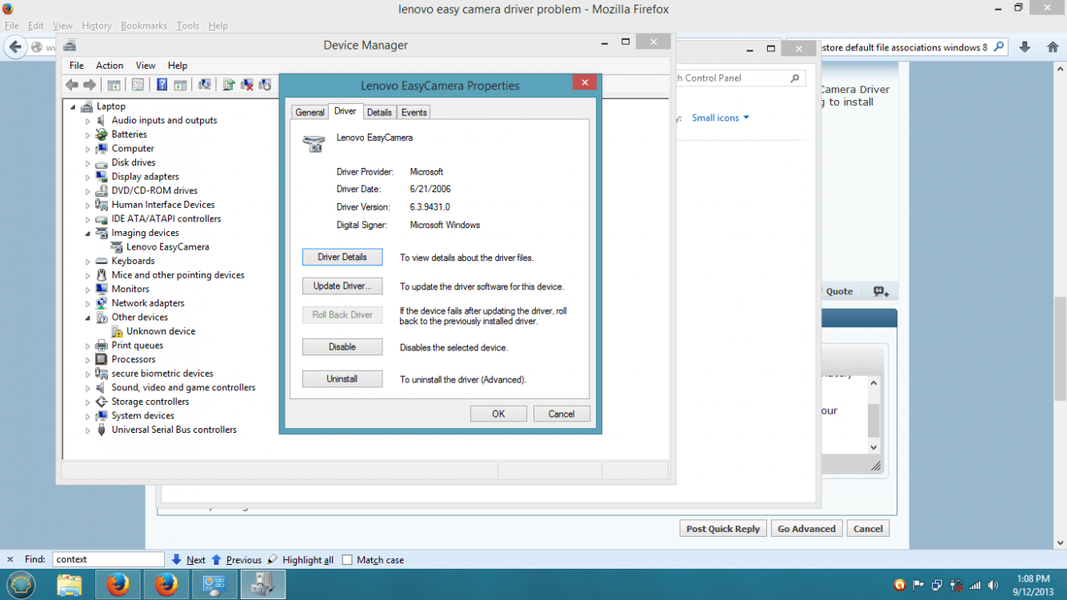Click Update Driver... button

(x=342, y=286)
